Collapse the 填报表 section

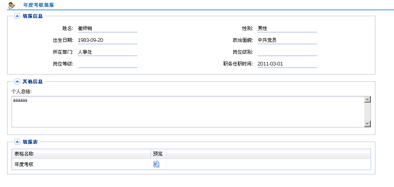pyautogui.click(x=17, y=142)
